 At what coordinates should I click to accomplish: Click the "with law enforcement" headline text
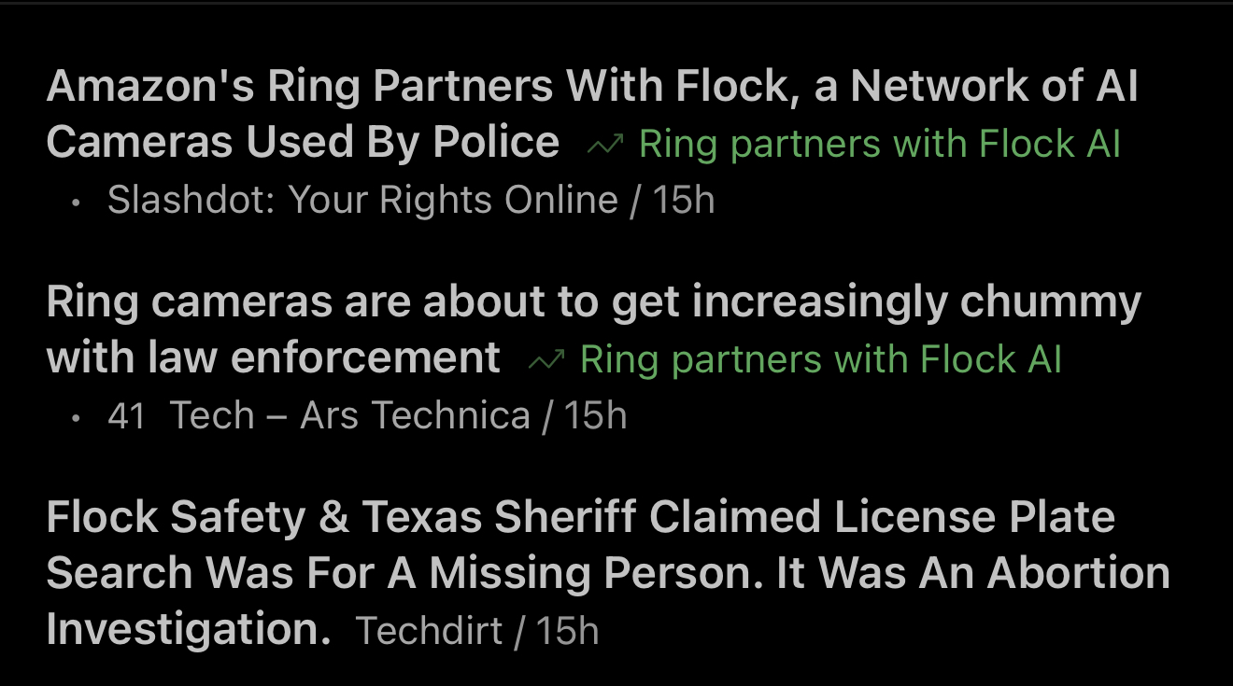click(273, 358)
